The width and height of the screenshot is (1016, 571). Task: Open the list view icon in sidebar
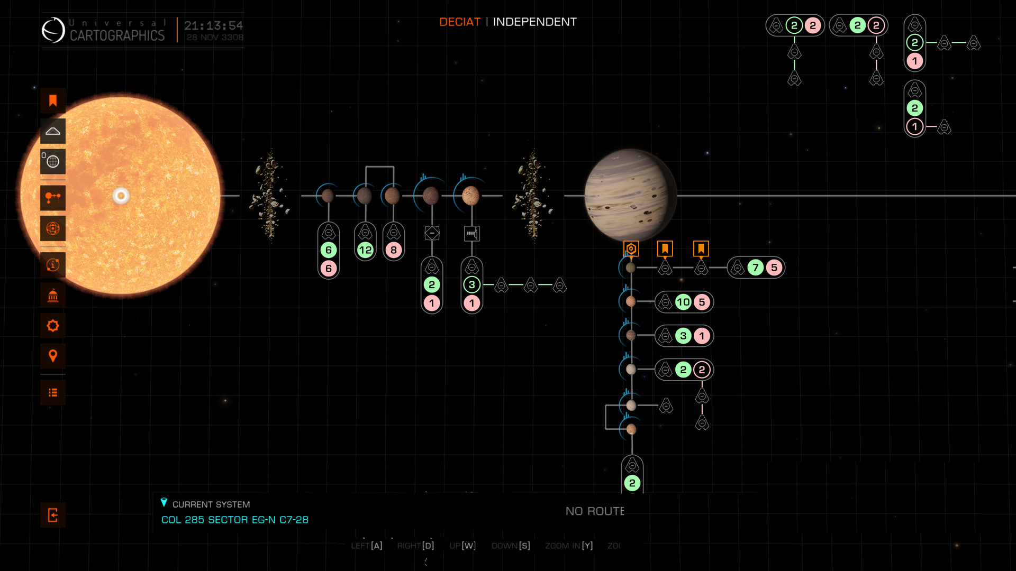(53, 392)
